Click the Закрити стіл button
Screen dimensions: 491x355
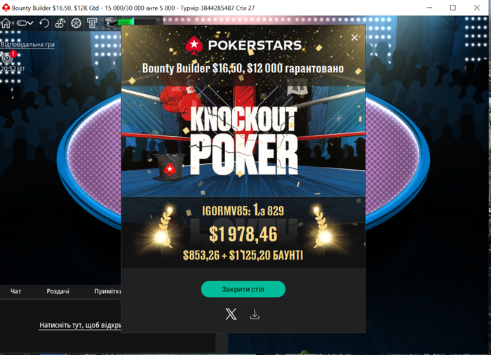(243, 289)
